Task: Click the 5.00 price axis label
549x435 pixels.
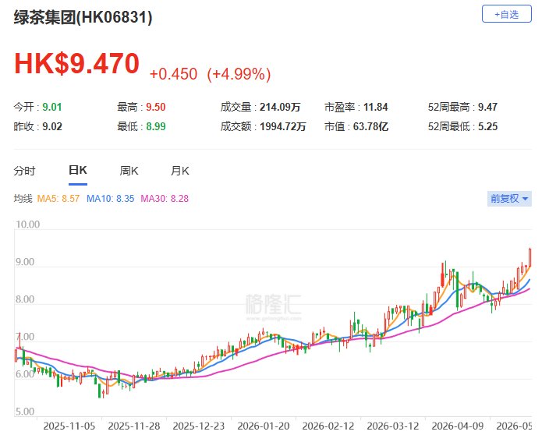Action: click(x=25, y=411)
